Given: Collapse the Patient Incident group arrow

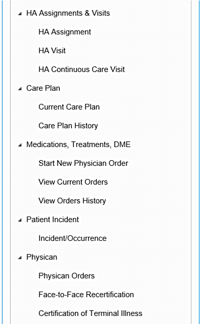Looking at the screenshot, I should tap(20, 220).
